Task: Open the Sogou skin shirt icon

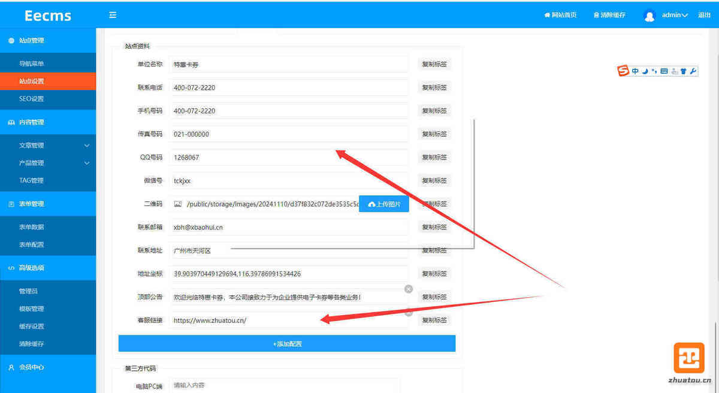Action: [x=684, y=71]
